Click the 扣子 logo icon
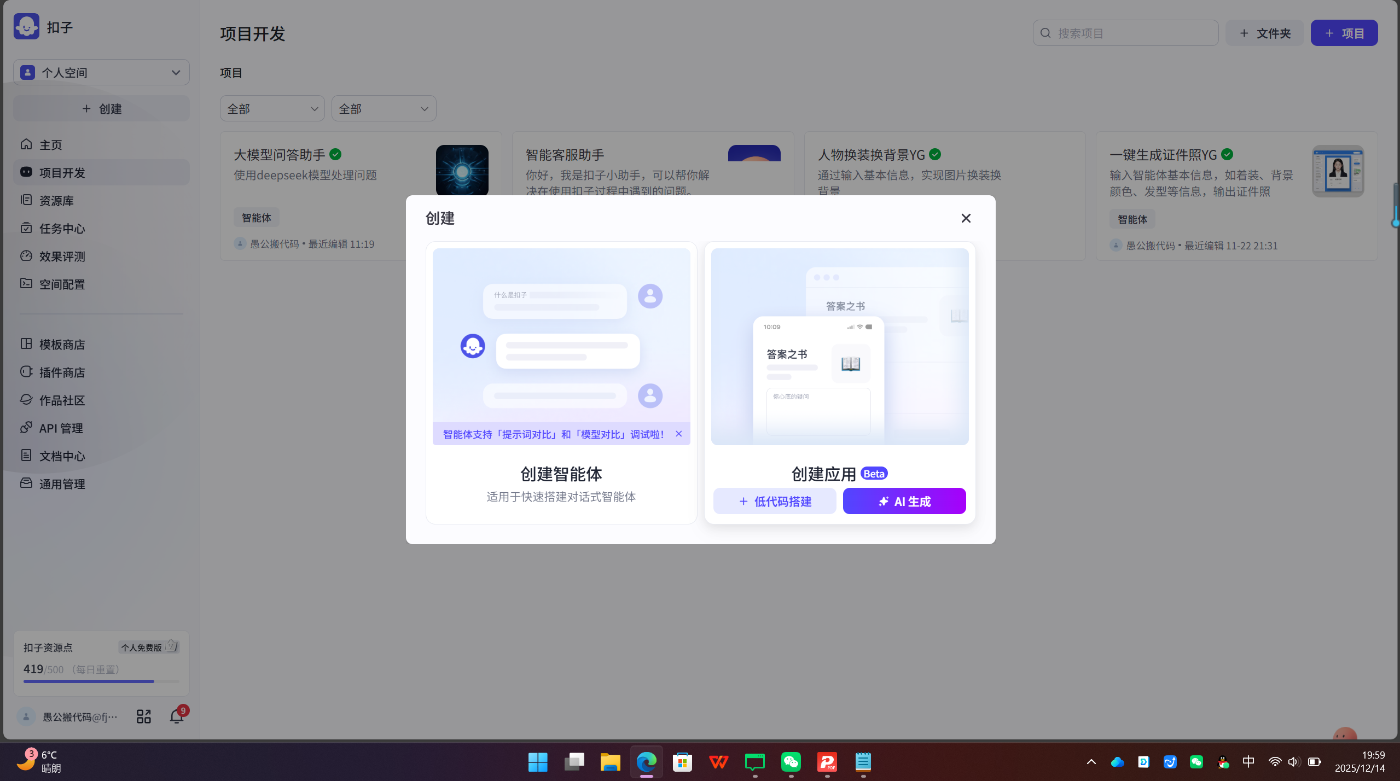 point(26,26)
